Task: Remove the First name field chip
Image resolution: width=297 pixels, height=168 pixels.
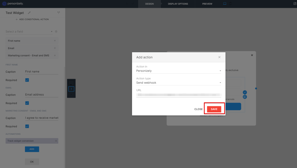Action: (55, 41)
